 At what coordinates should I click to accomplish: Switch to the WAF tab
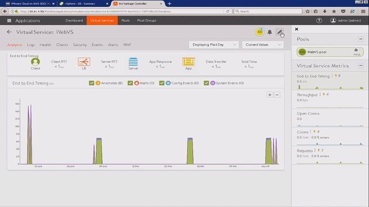pos(127,45)
